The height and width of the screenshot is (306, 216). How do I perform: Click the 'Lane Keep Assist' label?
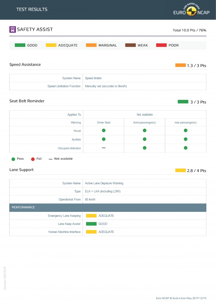coord(69,224)
